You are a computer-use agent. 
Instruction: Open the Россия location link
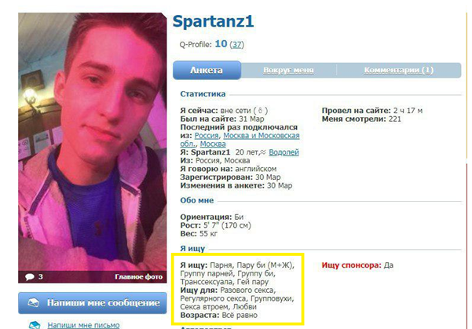[207, 136]
